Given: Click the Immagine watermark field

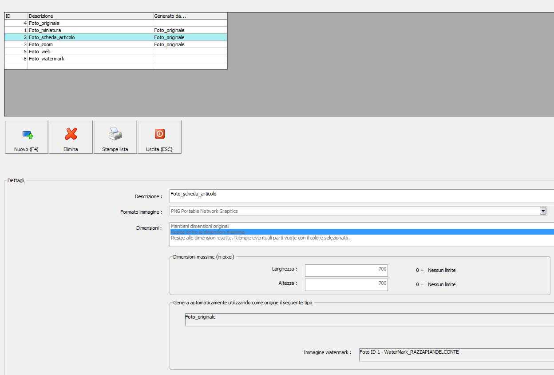Looking at the screenshot, I should pos(457,355).
